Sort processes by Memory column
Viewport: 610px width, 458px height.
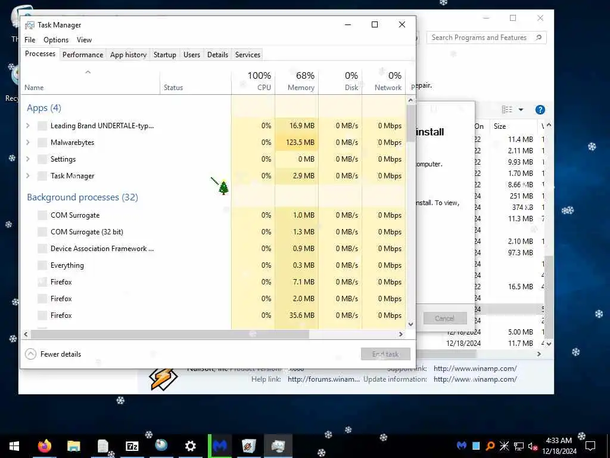coord(297,81)
